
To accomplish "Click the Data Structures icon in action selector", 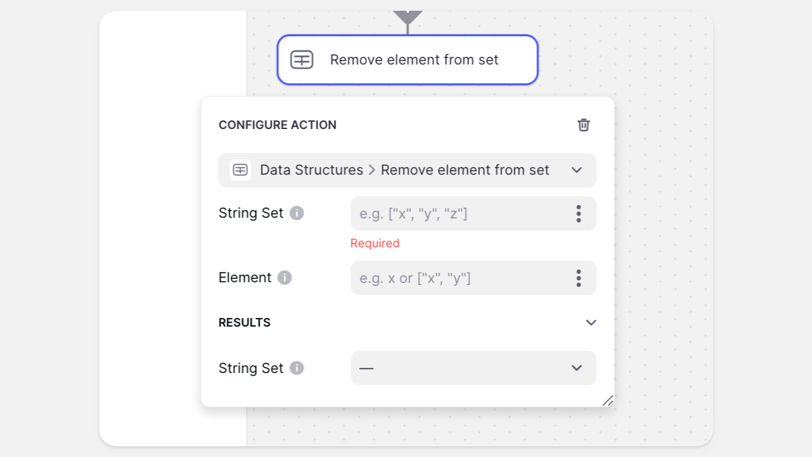I will 240,170.
